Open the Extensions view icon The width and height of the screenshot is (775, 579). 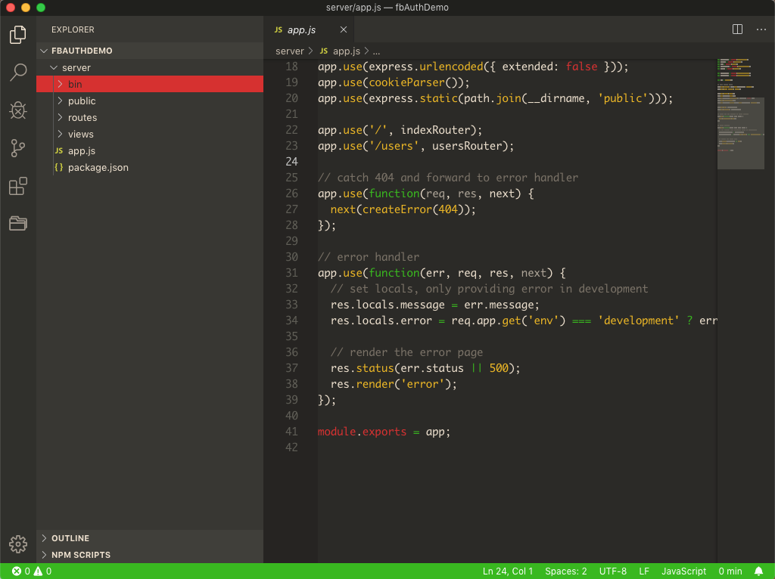coord(18,186)
